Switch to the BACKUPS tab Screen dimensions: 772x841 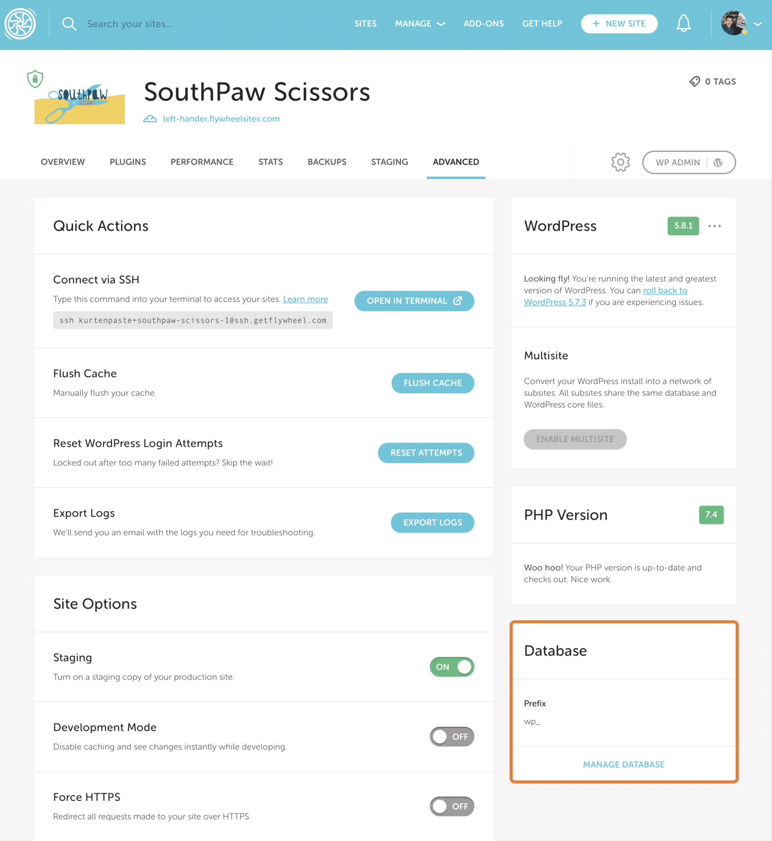327,162
